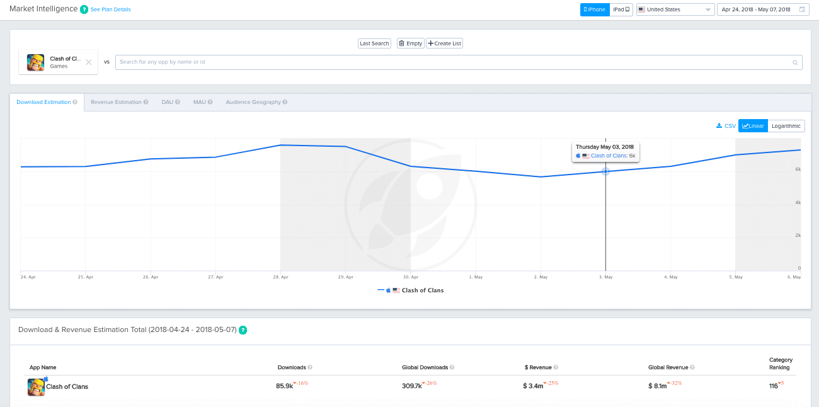The image size is (819, 407).
Task: Click the '1. May' x-axis label
Action: click(x=476, y=277)
